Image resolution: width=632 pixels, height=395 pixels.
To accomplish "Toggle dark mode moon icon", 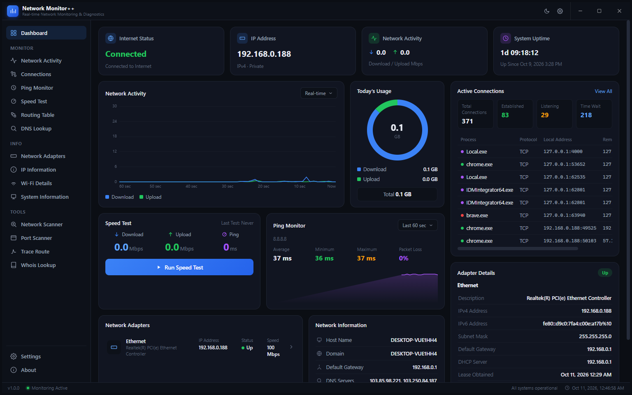I will (547, 11).
